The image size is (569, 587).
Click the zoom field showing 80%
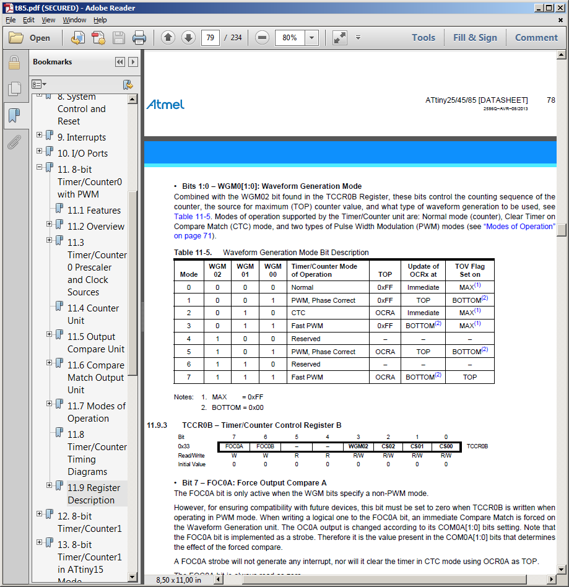point(290,38)
